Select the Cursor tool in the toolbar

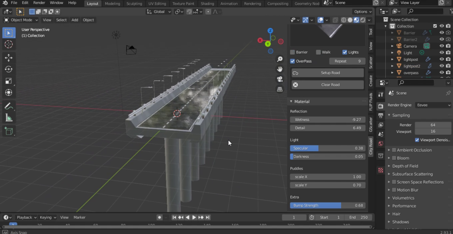tap(8, 44)
